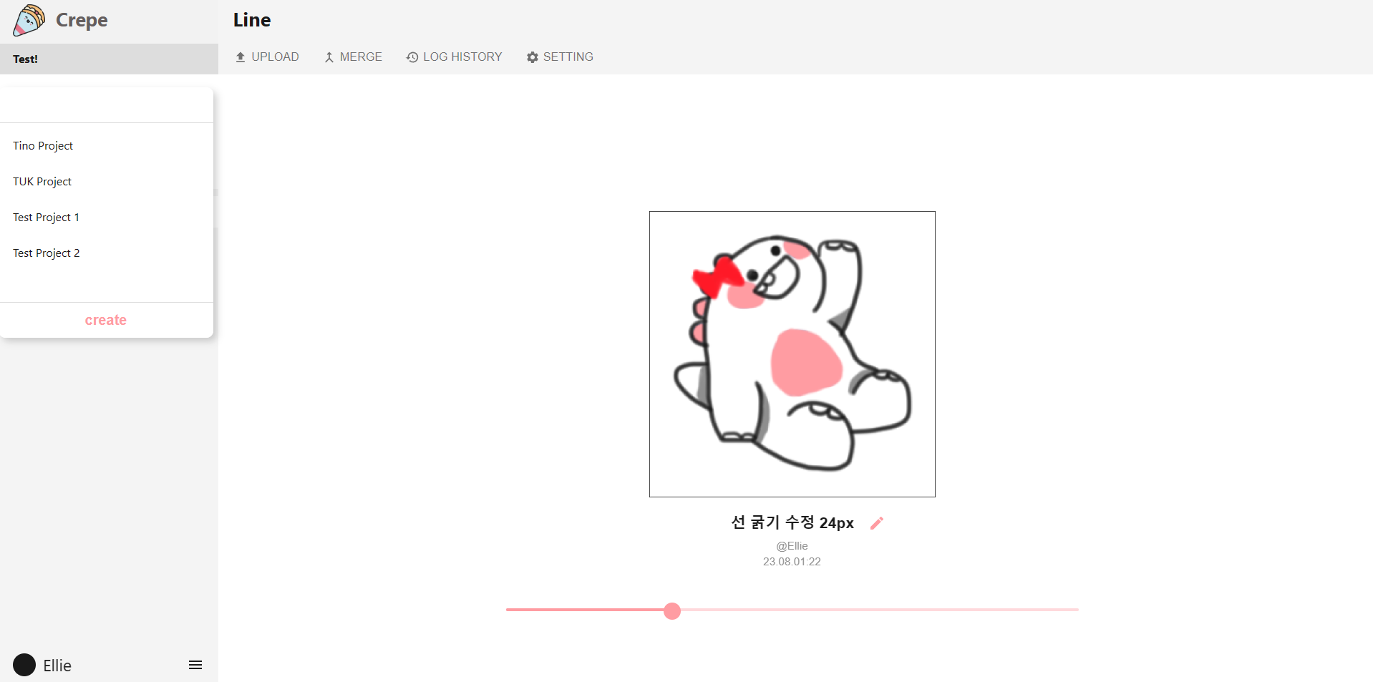Open the hamburger menu beside Ellie
The width and height of the screenshot is (1373, 682).
[x=195, y=665]
